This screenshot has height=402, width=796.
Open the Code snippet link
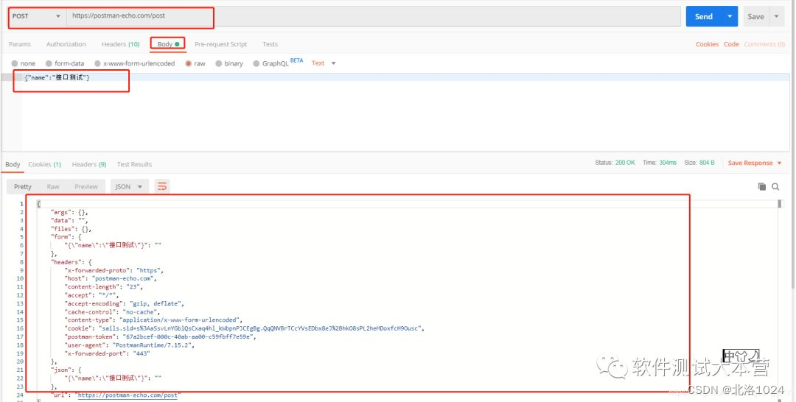point(731,44)
